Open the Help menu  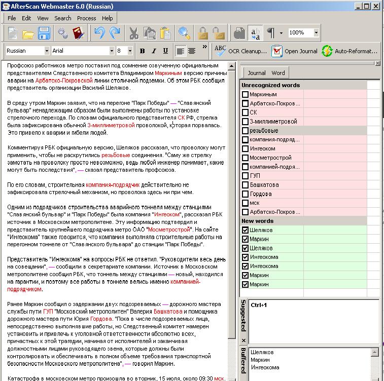point(107,18)
